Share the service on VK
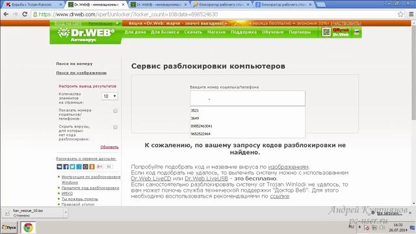 coord(59,166)
